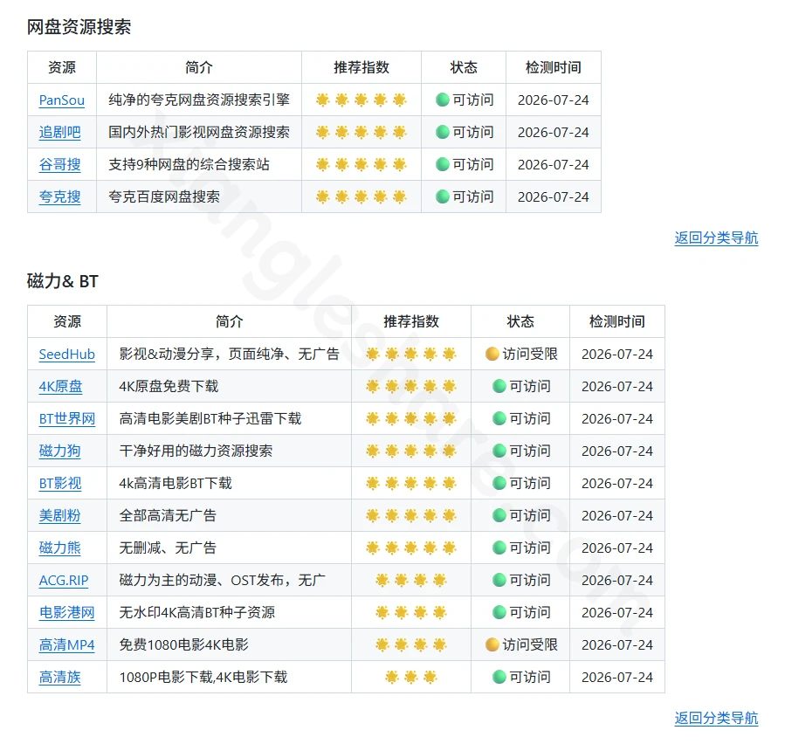Select text 国内外热门影视网盘资源搜索

199,132
